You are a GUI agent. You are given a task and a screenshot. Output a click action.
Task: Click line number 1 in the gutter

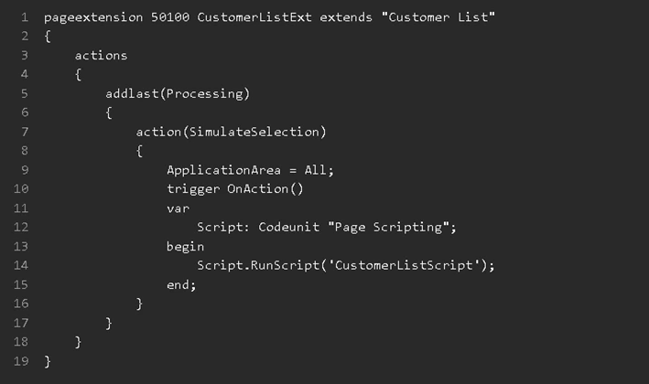[x=23, y=17]
